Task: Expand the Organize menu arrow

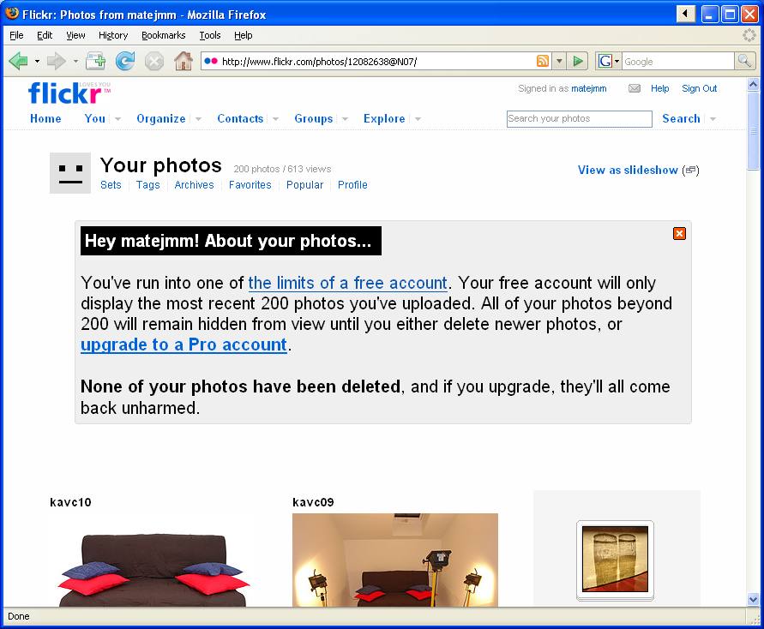Action: coord(198,119)
